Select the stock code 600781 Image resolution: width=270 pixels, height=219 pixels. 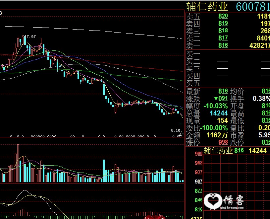click(253, 7)
